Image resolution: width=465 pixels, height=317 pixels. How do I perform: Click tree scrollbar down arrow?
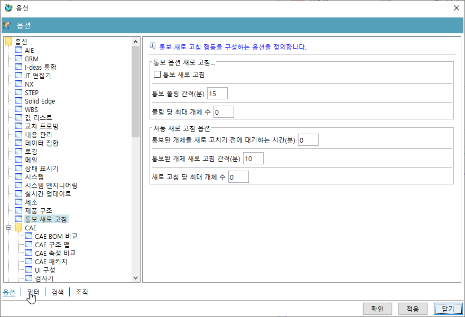point(136,278)
